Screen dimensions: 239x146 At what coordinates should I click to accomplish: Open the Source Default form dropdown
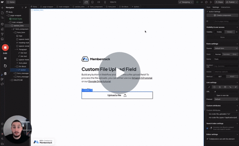[226, 48]
